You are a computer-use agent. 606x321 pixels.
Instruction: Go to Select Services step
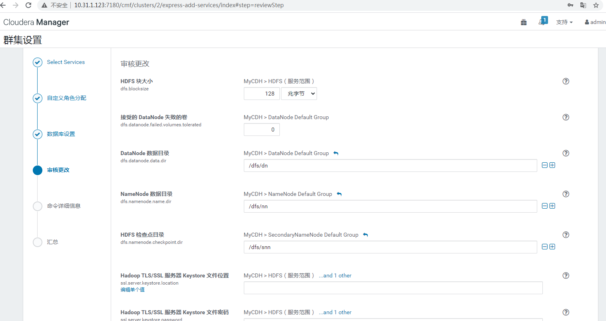click(66, 62)
